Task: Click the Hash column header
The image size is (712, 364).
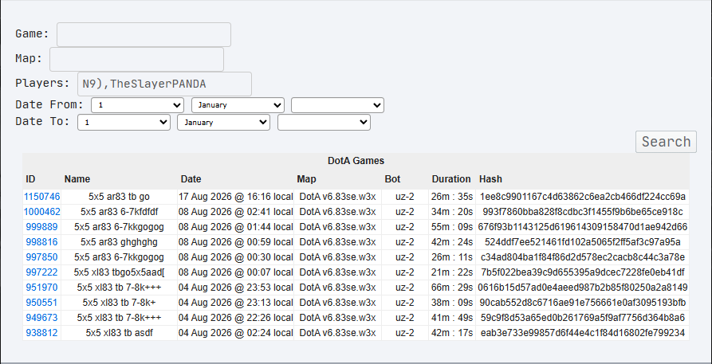Action: click(490, 179)
